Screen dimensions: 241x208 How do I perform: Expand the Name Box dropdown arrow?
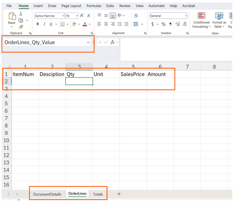pyautogui.click(x=88, y=43)
